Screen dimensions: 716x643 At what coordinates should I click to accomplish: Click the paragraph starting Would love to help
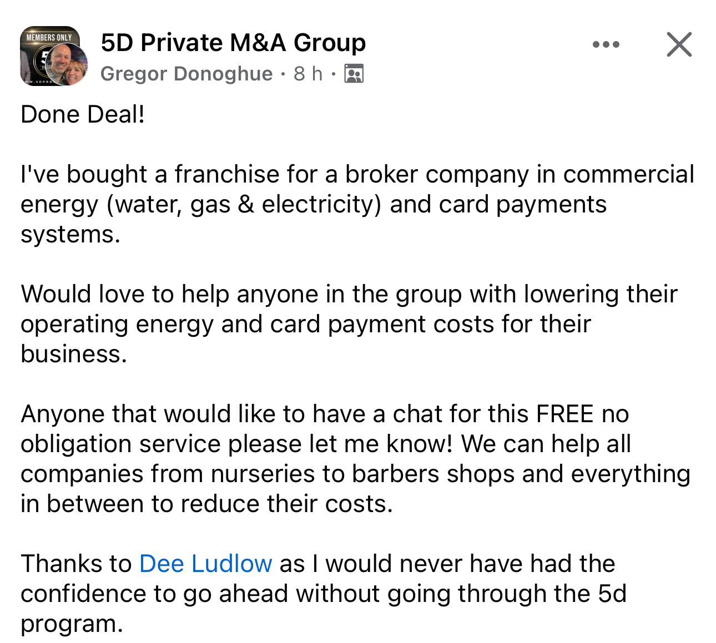[x=349, y=324]
